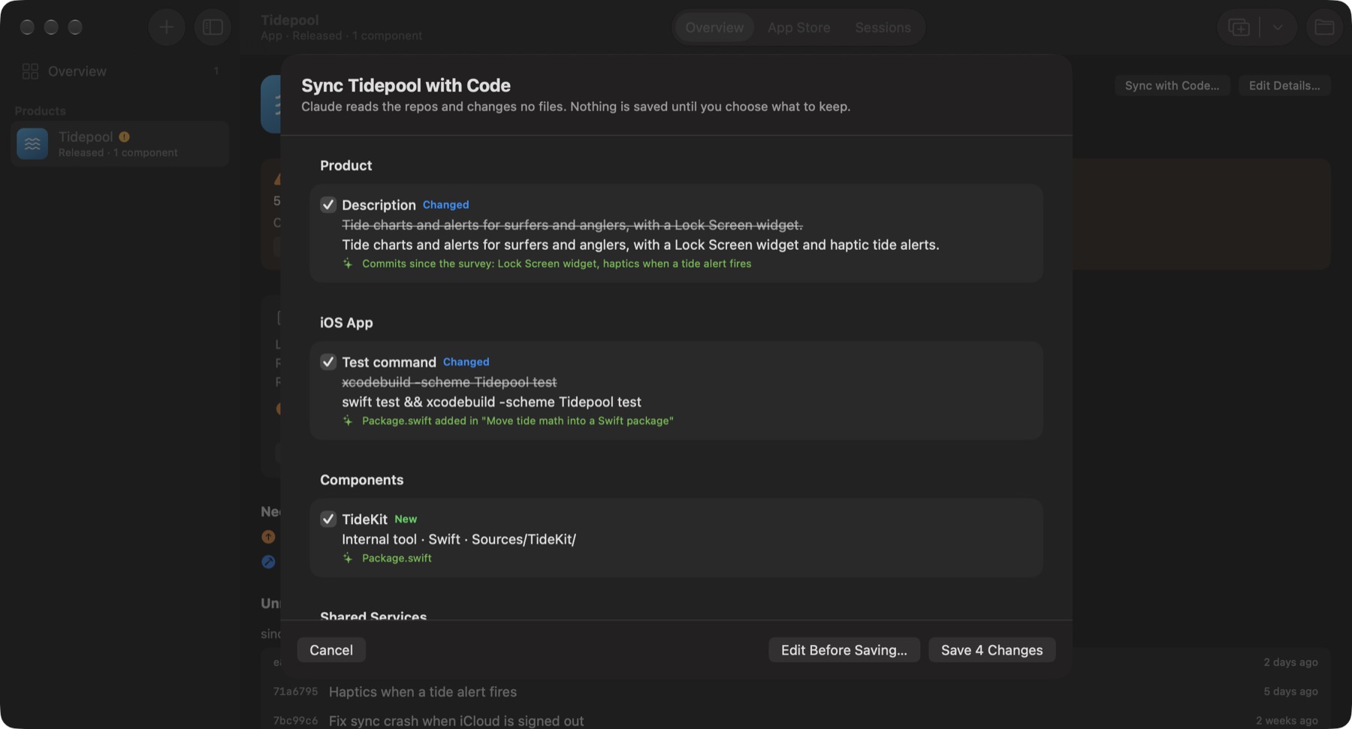
Task: Click the new Tide charts description text
Action: coord(641,245)
